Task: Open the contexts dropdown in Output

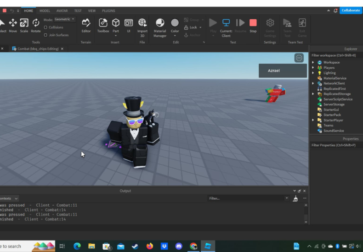Action: (x=9, y=198)
